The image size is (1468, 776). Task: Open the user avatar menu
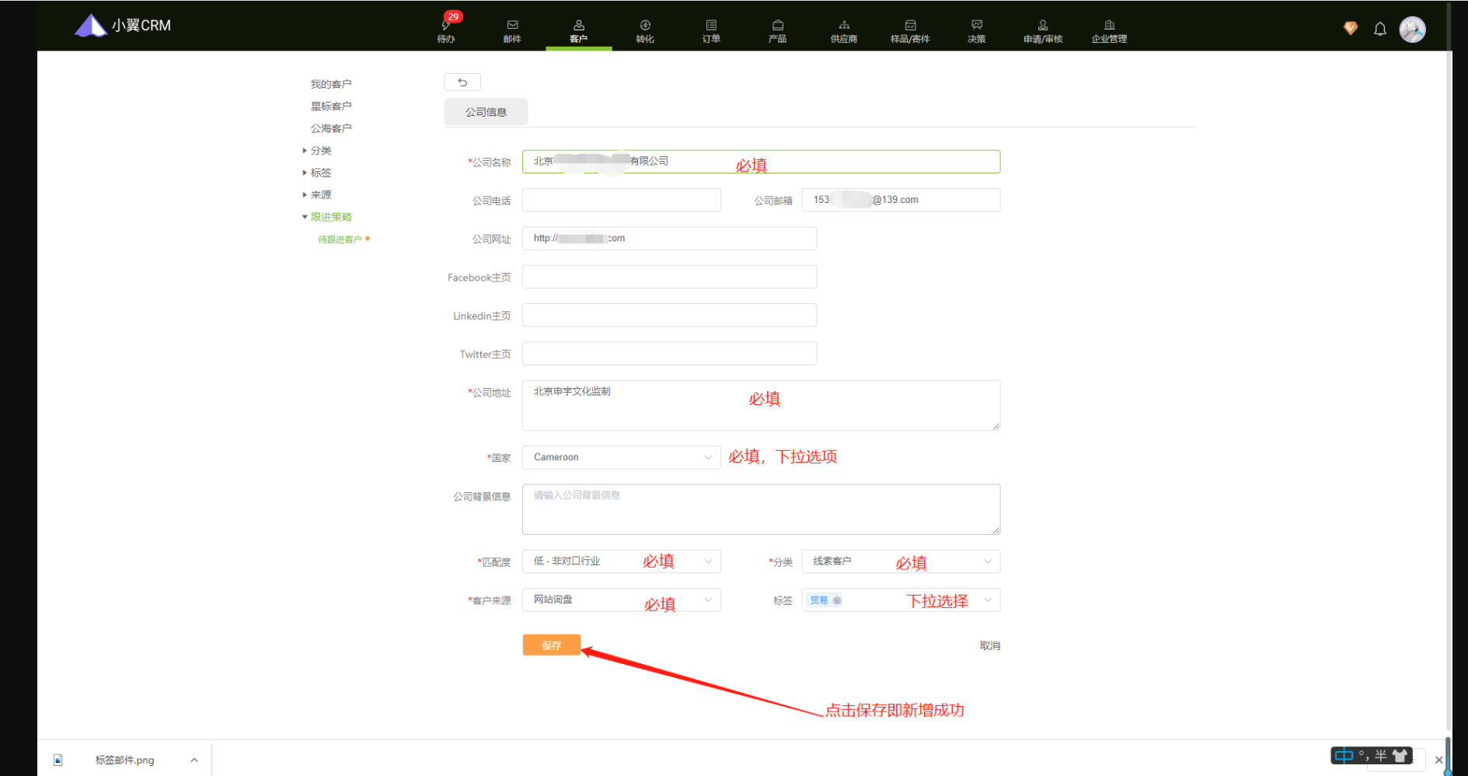click(x=1413, y=30)
